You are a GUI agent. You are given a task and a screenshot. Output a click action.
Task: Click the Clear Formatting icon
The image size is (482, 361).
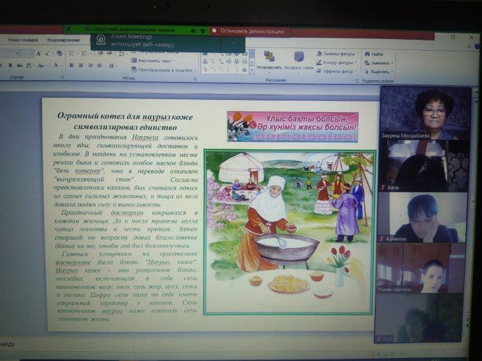59,54
